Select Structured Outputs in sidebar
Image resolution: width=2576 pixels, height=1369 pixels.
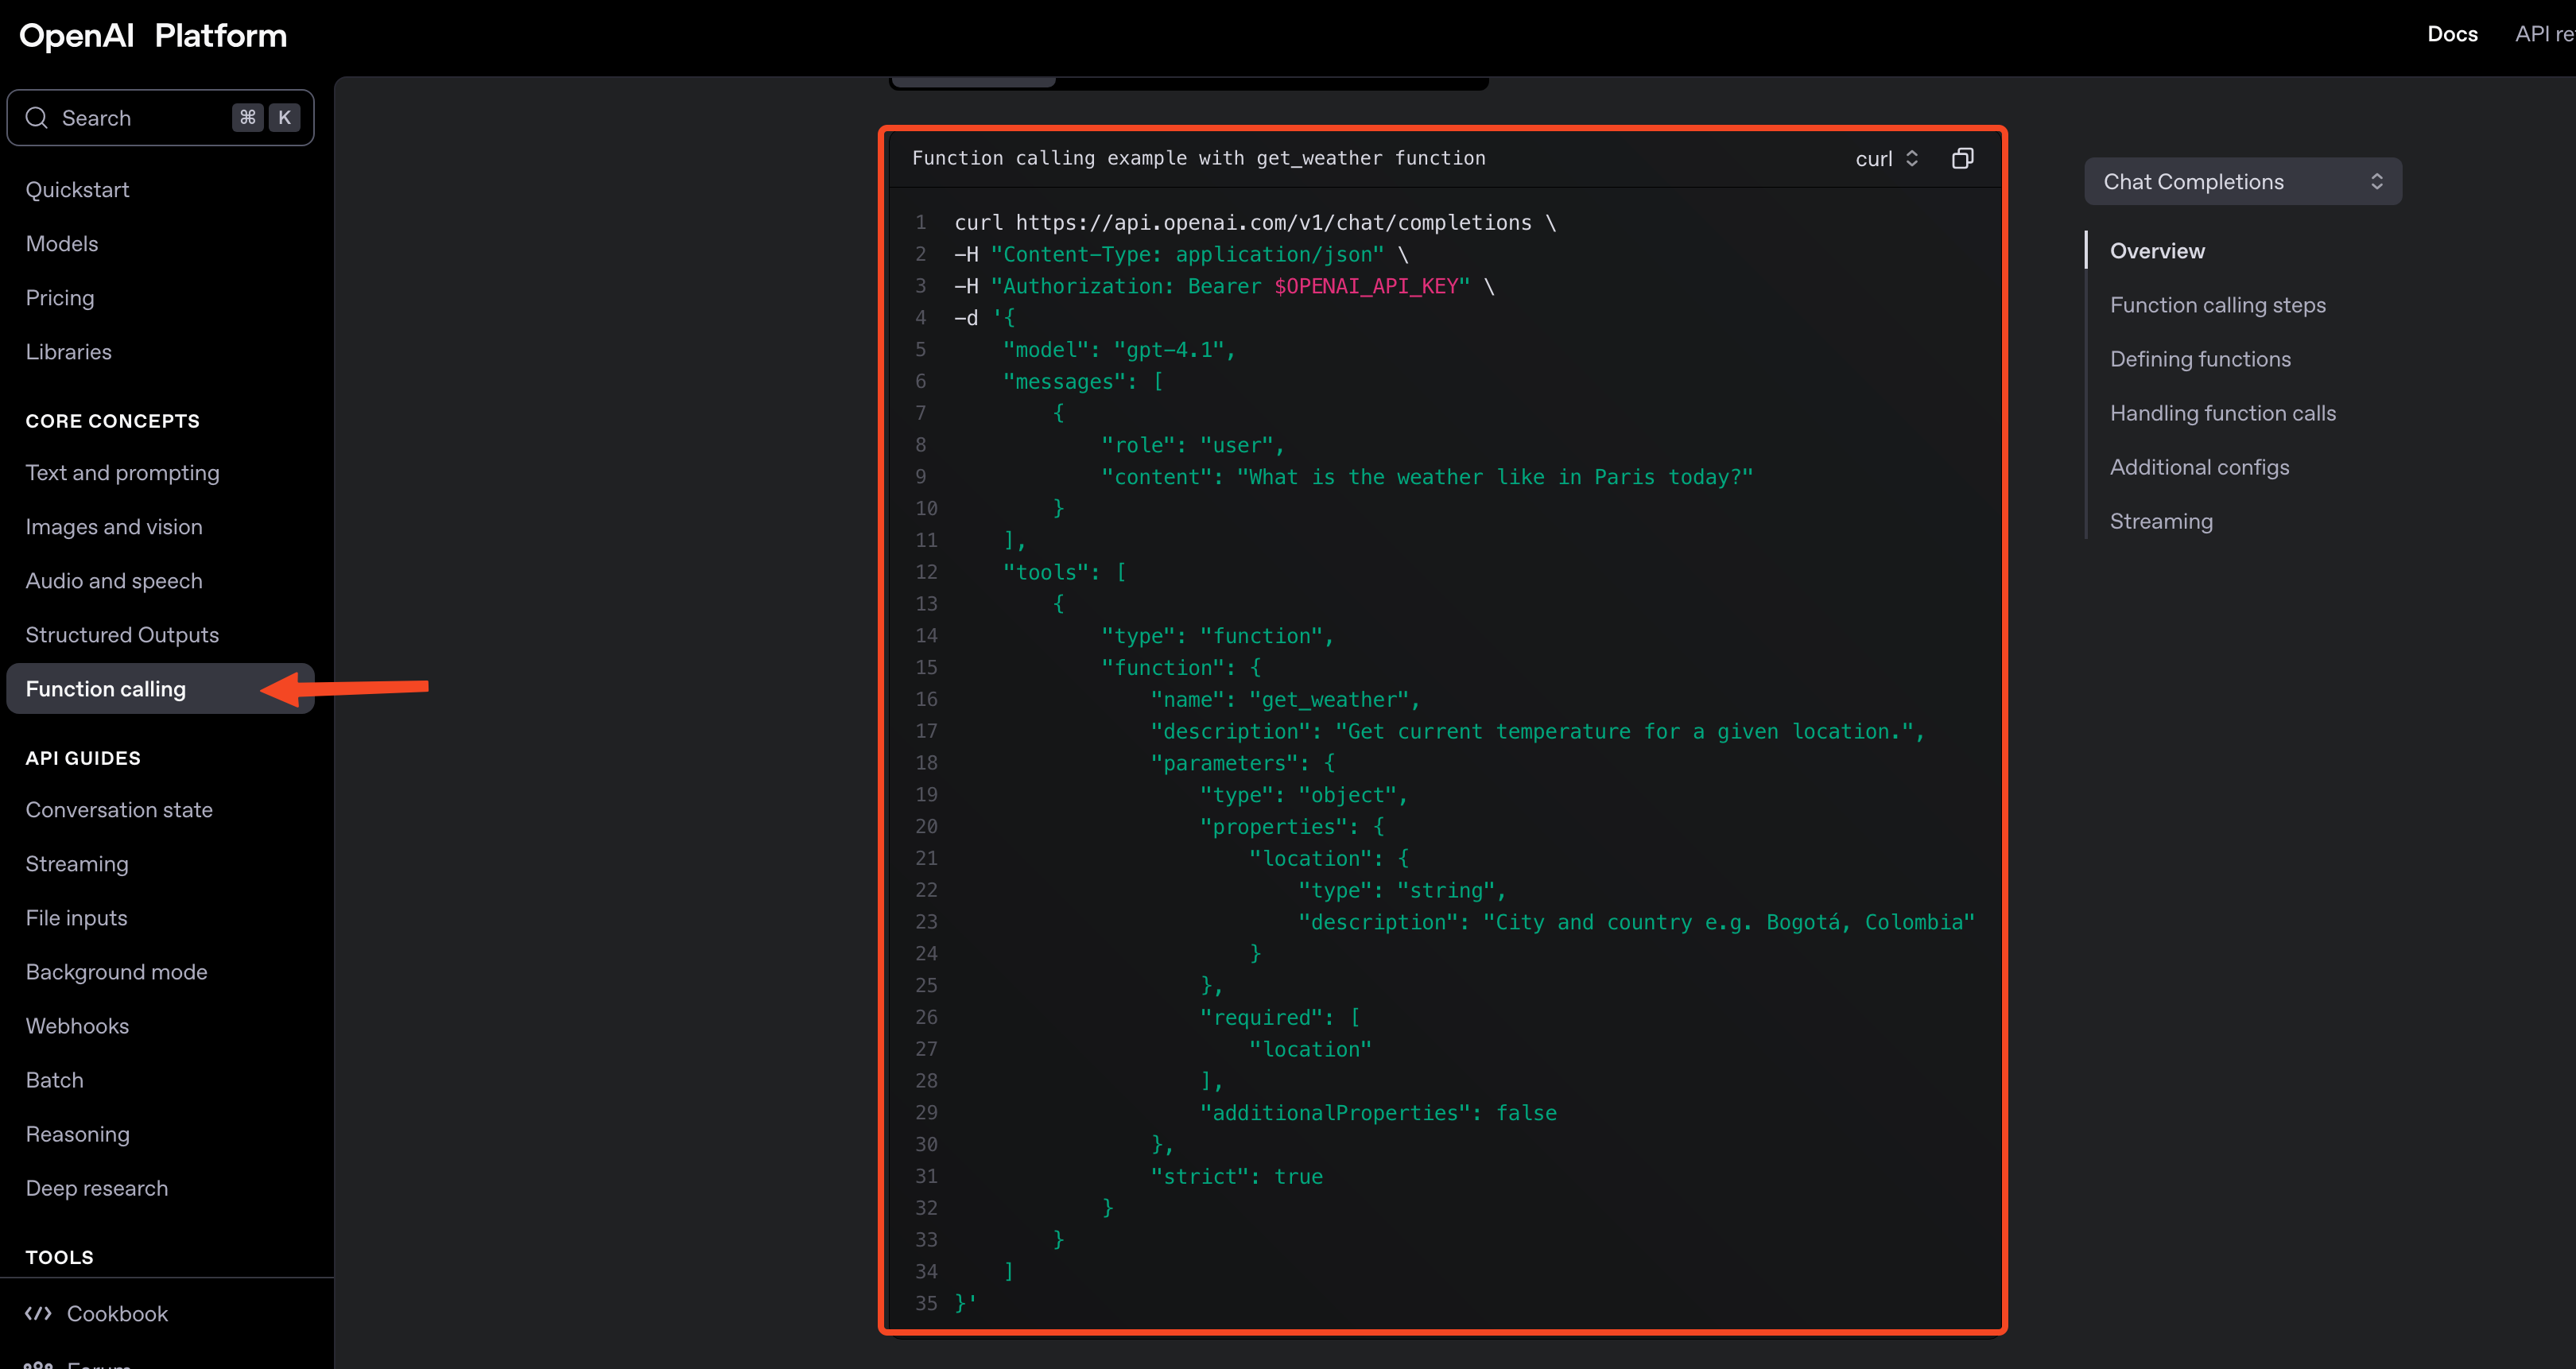click(x=122, y=635)
